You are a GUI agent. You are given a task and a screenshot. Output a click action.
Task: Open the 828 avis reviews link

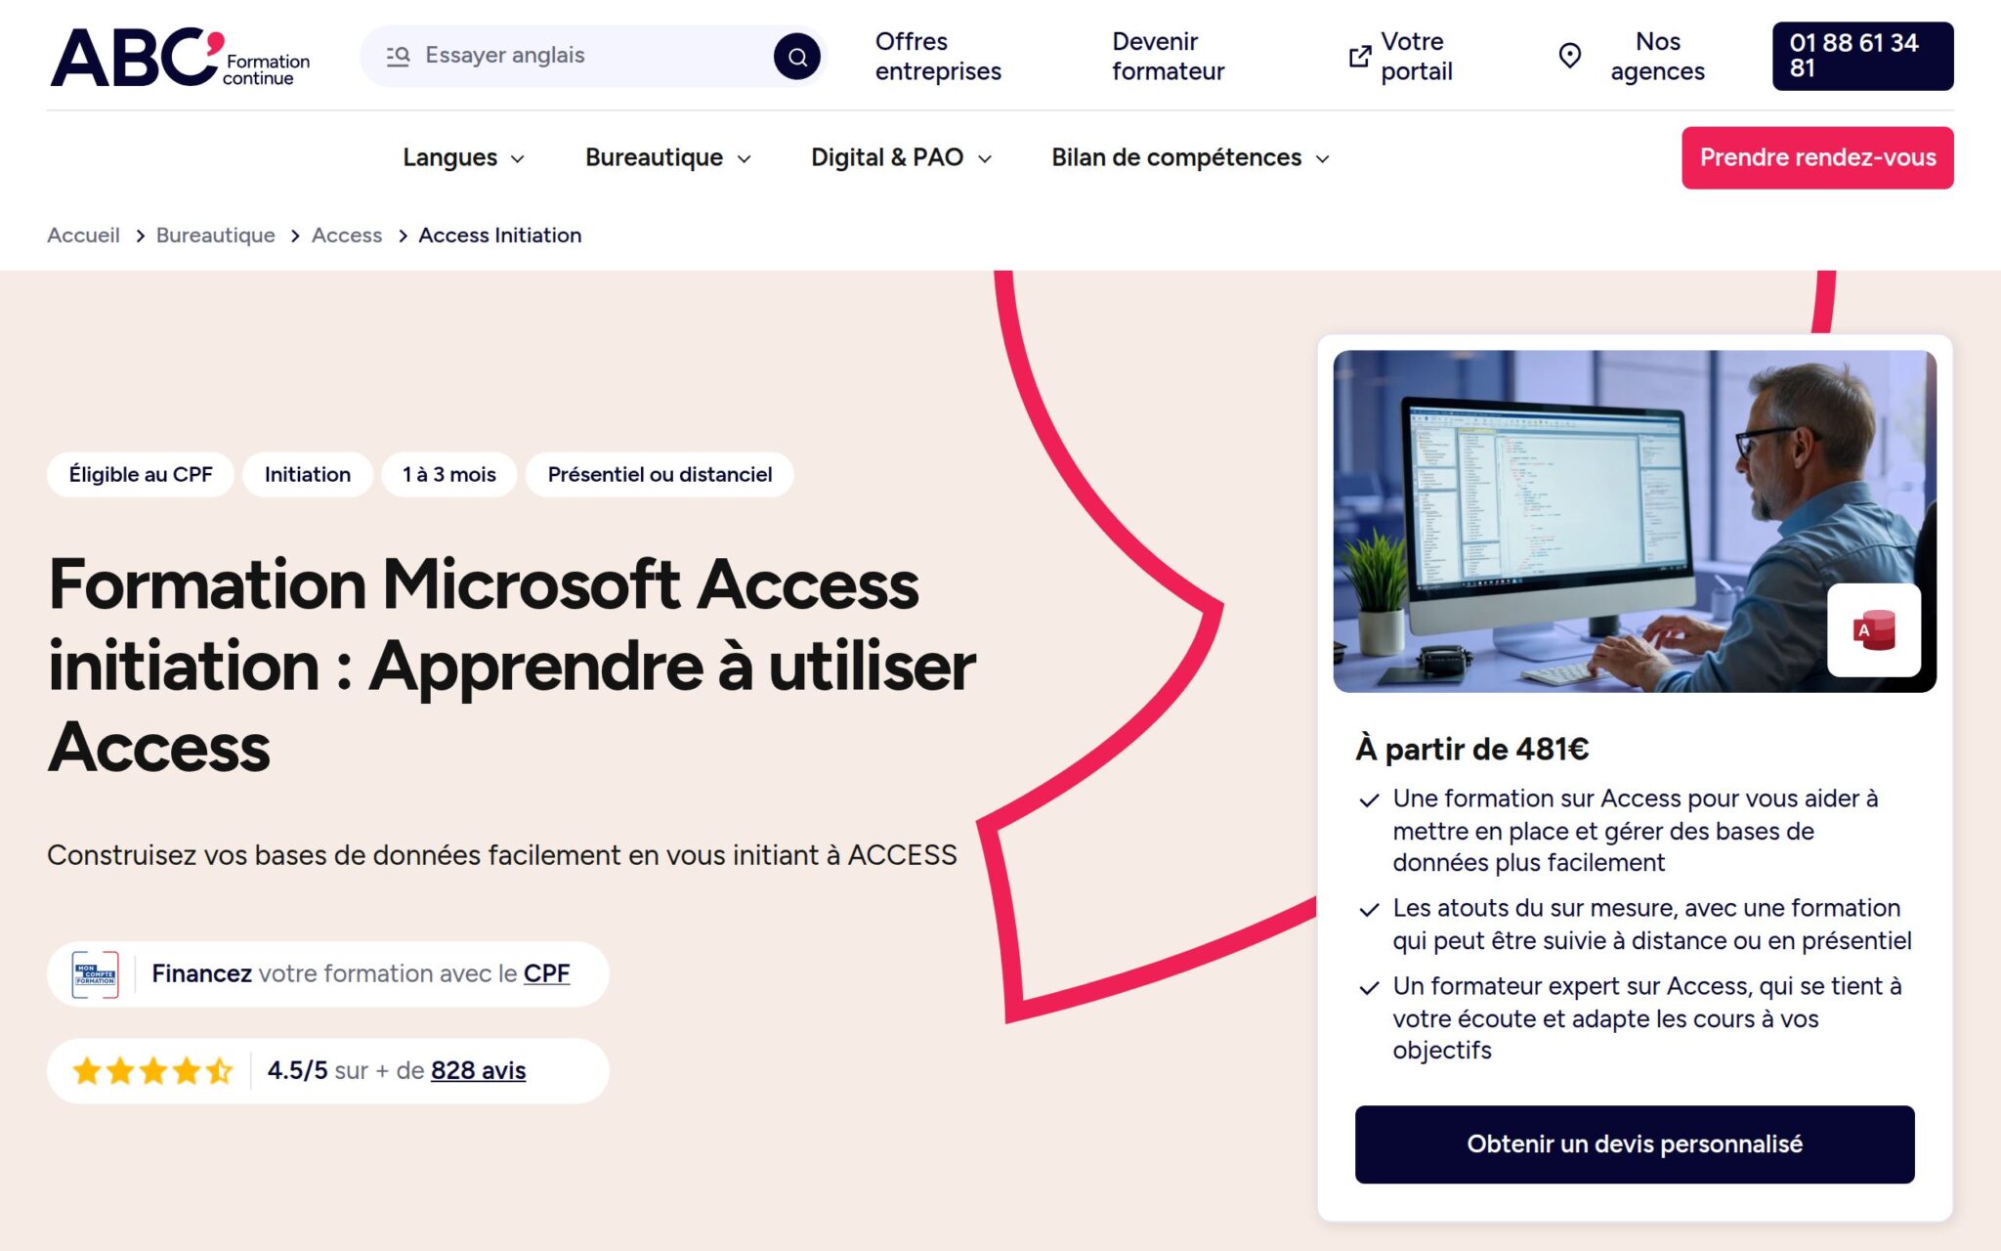pyautogui.click(x=478, y=1071)
